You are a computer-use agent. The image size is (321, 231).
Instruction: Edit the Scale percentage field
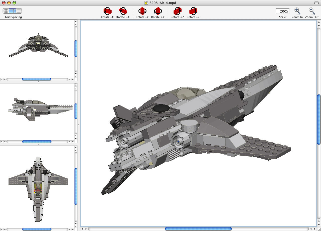(x=282, y=11)
